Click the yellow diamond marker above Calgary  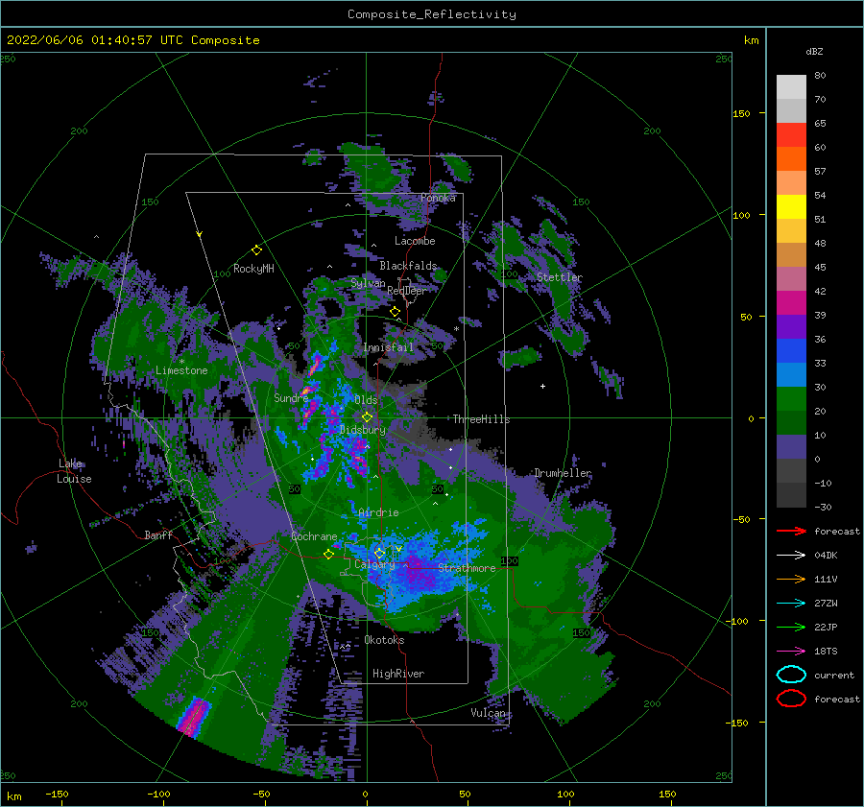click(379, 553)
